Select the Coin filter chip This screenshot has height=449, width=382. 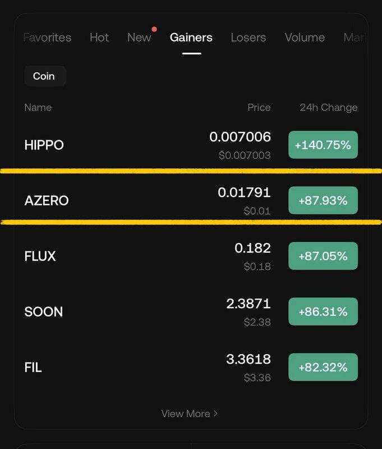click(44, 76)
